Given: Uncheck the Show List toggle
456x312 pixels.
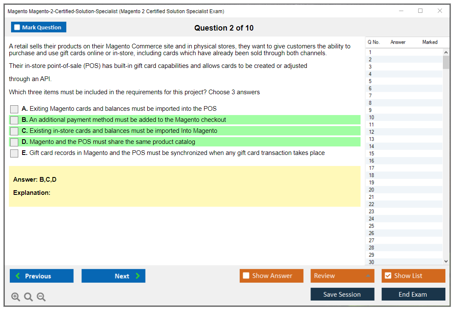Looking at the screenshot, I should [388, 276].
